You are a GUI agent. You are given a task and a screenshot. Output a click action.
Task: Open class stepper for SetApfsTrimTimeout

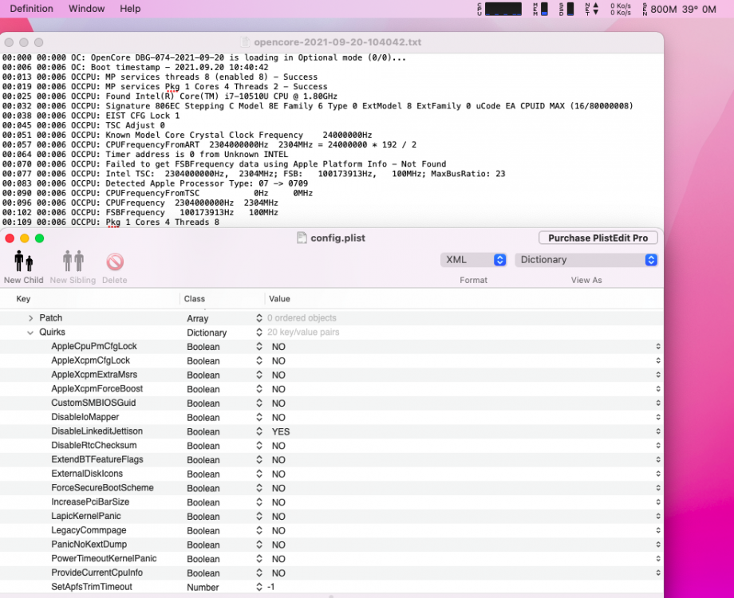point(258,587)
